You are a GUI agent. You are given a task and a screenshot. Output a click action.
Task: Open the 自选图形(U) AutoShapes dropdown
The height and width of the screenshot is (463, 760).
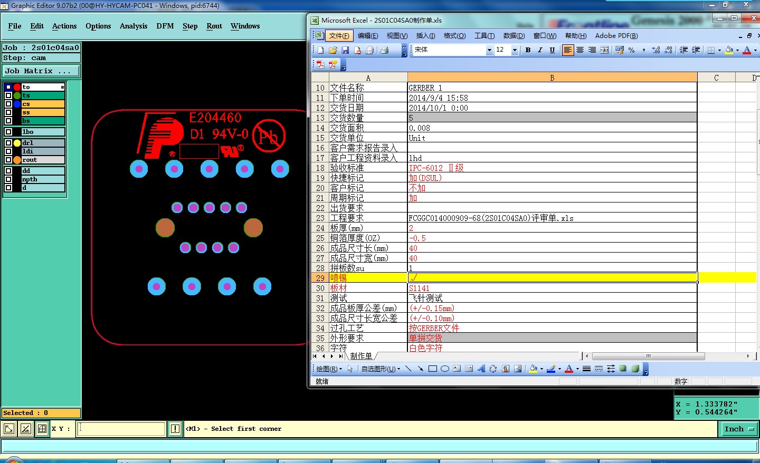pos(381,369)
